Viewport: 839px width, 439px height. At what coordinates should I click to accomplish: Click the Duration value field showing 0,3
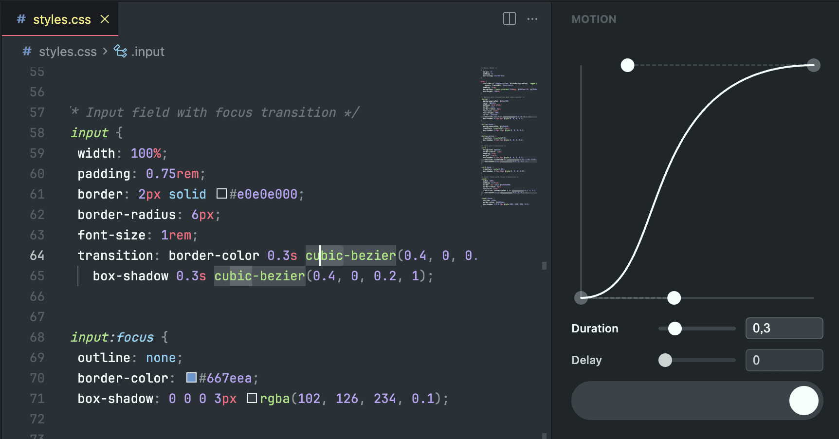[x=784, y=328]
